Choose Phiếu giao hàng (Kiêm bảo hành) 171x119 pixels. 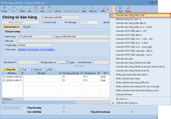(x=140, y=75)
